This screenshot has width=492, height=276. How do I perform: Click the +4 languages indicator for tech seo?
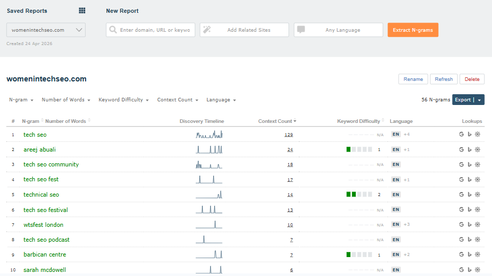[x=406, y=134]
